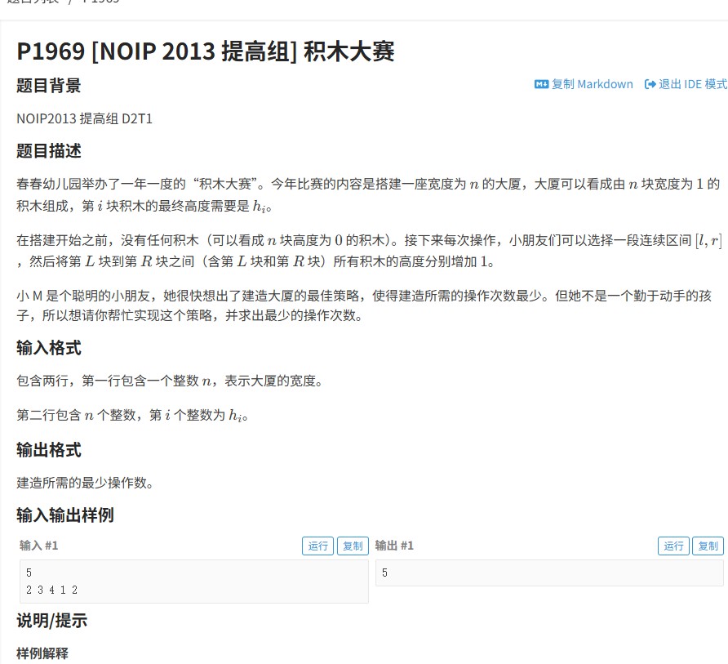Click the 输出格式 heading
This screenshot has height=664, width=728.
tap(49, 450)
